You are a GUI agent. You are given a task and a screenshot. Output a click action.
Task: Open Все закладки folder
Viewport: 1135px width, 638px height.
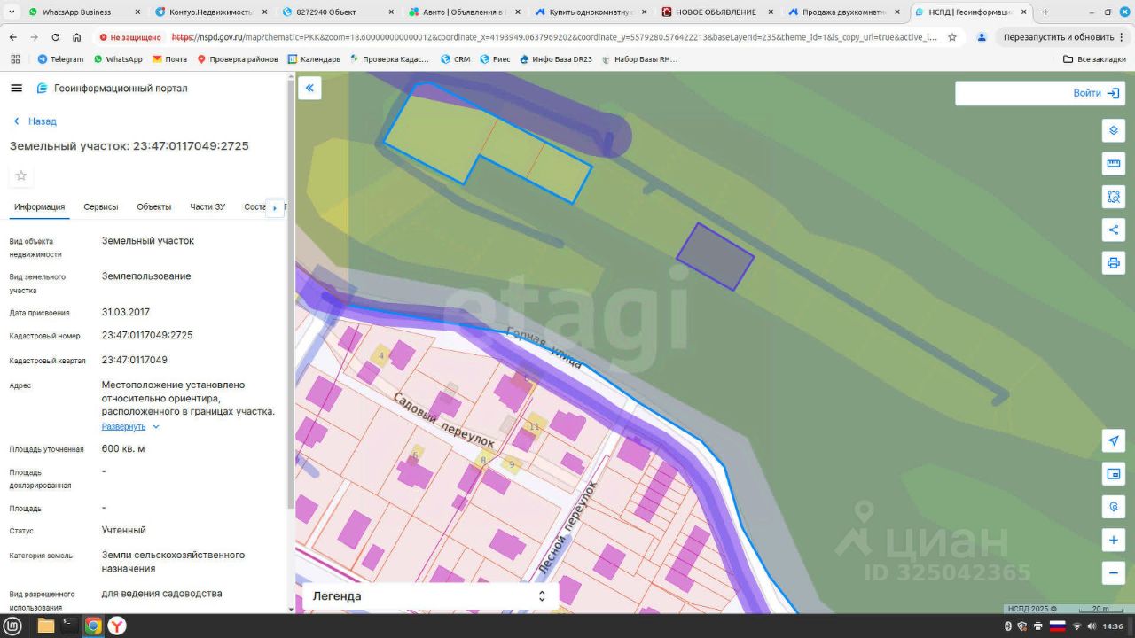click(x=1094, y=59)
